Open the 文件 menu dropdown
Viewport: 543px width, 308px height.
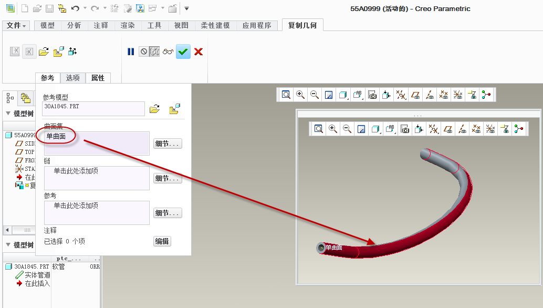pos(16,25)
